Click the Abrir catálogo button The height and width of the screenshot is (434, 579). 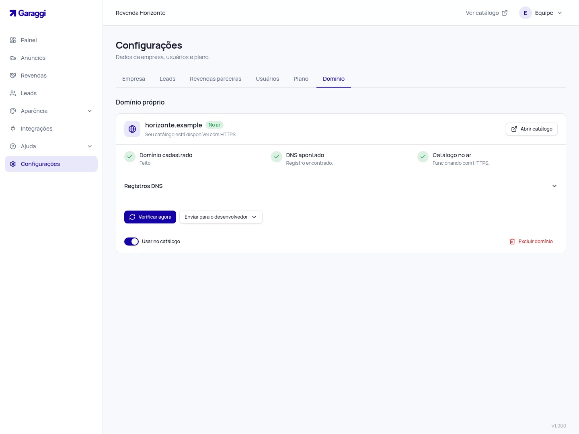click(x=532, y=129)
